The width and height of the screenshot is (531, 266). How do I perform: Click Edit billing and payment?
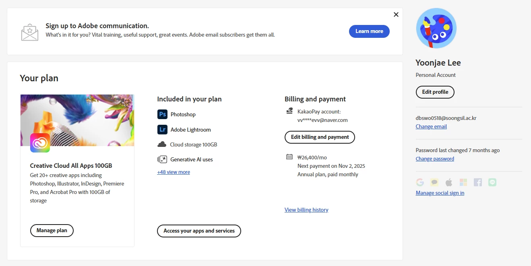coord(320,137)
